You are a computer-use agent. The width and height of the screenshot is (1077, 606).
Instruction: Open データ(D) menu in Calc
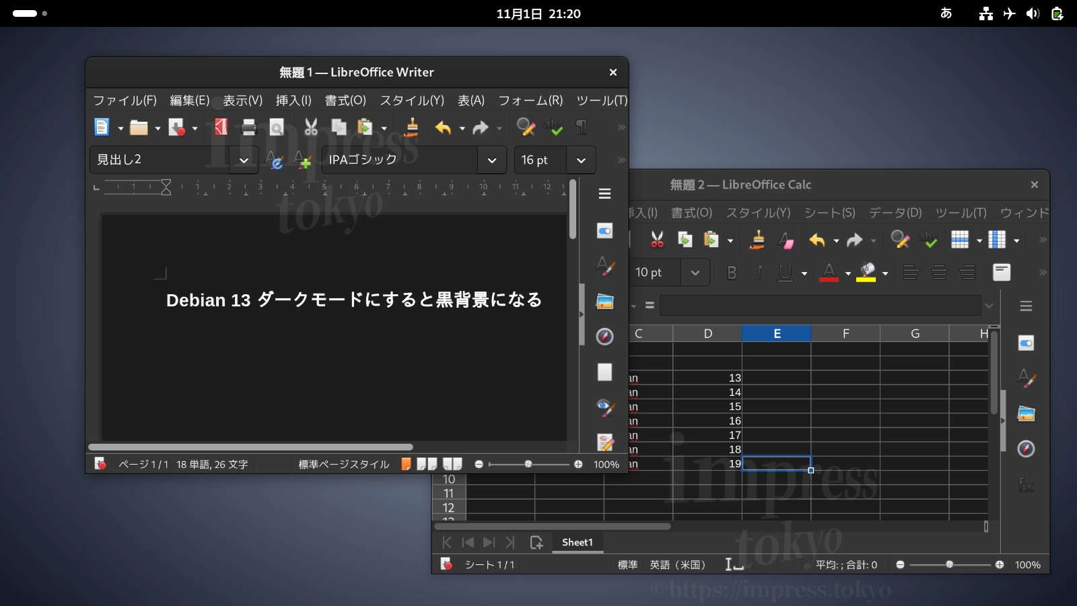pos(895,213)
